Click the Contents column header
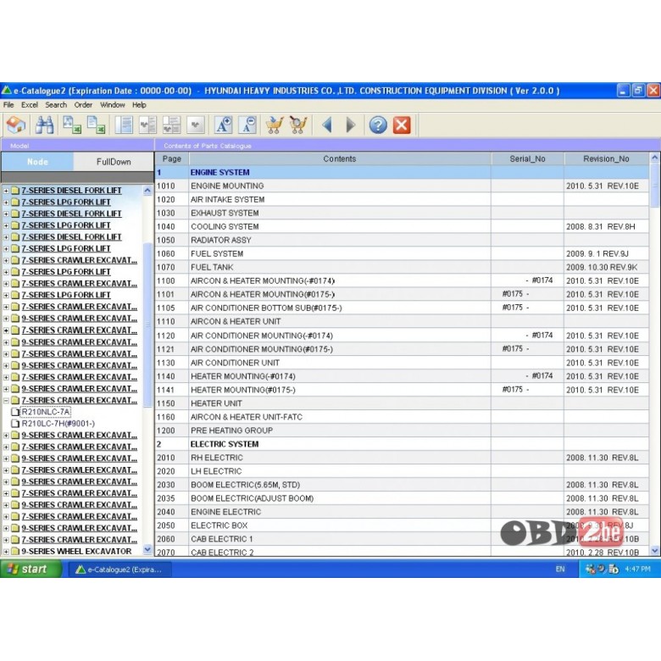 point(340,159)
